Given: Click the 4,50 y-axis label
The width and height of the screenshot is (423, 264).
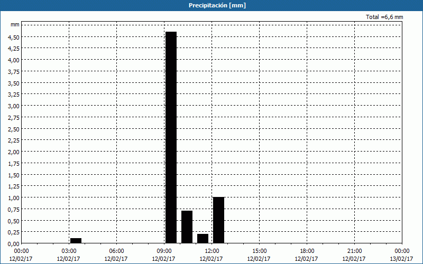Looking at the screenshot, I should click(14, 37).
